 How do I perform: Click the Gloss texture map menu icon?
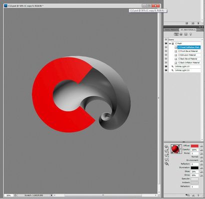point(201,172)
